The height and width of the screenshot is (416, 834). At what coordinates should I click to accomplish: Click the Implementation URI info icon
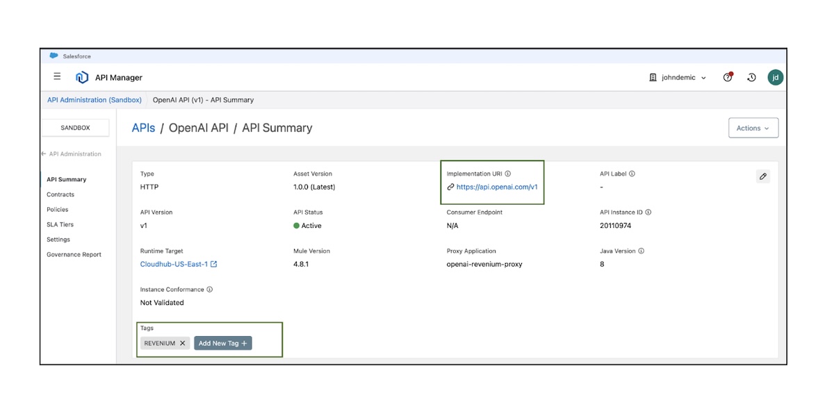click(508, 174)
